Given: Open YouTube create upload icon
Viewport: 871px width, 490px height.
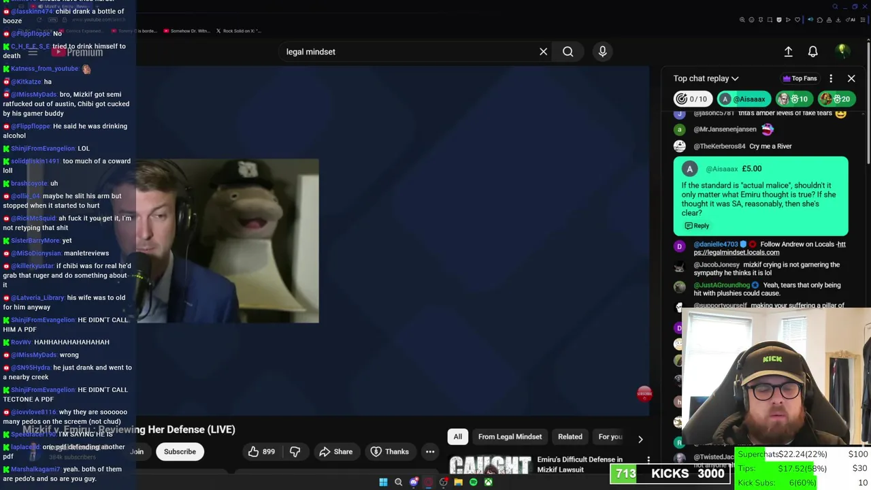Looking at the screenshot, I should 788,52.
